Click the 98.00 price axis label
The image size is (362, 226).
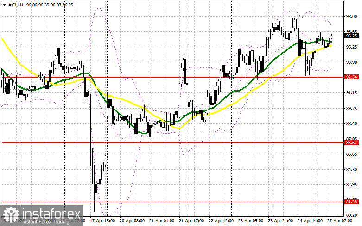pos(351,17)
